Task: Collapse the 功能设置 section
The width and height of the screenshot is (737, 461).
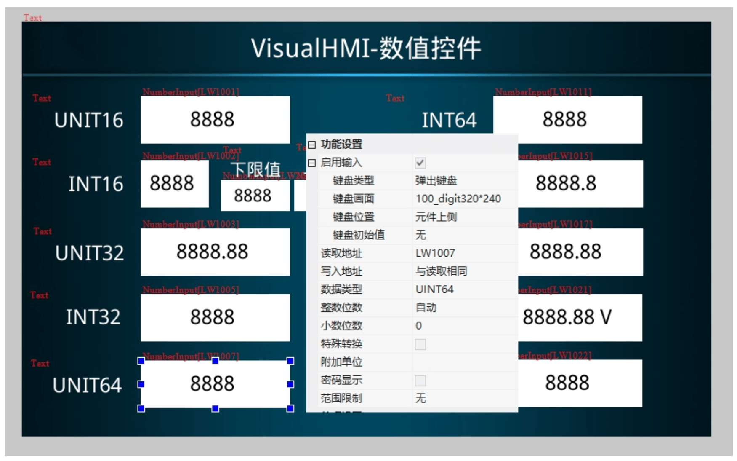Action: click(x=311, y=145)
